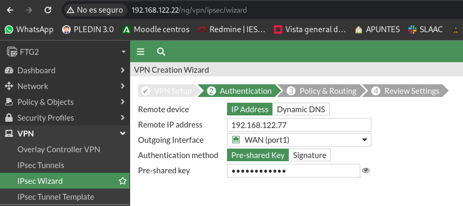Select IP Address remote device option
463x206 pixels.
[250, 110]
